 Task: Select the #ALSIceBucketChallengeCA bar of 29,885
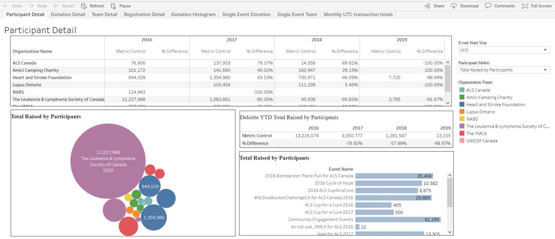coord(393,198)
